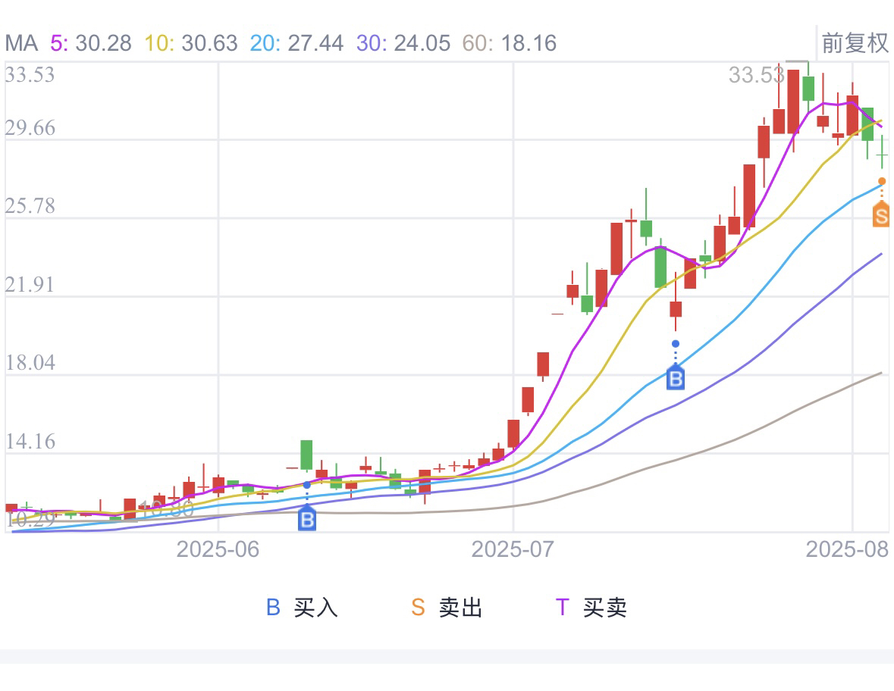Viewport: 894px width, 691px height.
Task: Click the 29.66 price axis label
Action: click(x=30, y=127)
